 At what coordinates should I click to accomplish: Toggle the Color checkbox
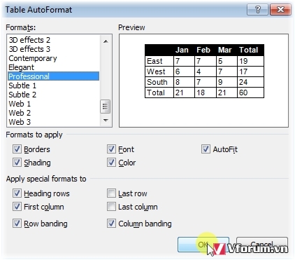pos(111,163)
